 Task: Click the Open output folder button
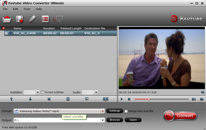click(133, 120)
